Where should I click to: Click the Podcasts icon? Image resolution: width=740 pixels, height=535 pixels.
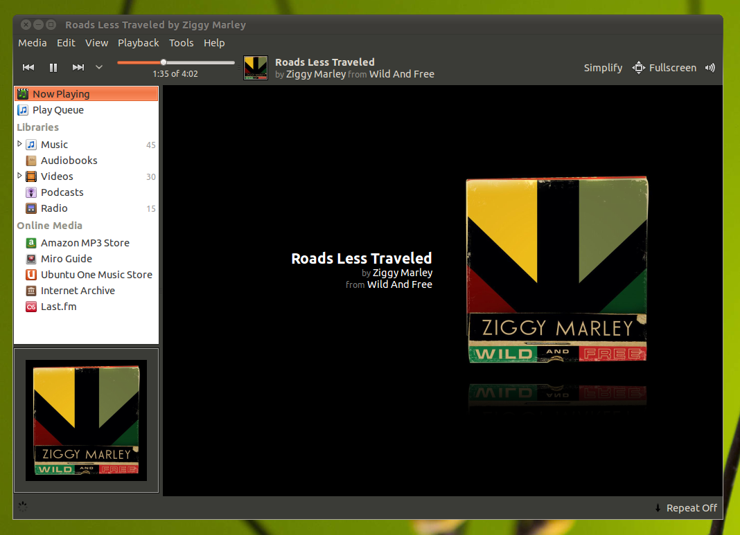pyautogui.click(x=31, y=192)
